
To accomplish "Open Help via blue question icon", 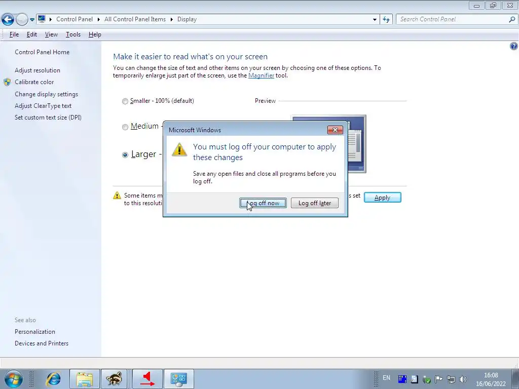I will (x=514, y=46).
